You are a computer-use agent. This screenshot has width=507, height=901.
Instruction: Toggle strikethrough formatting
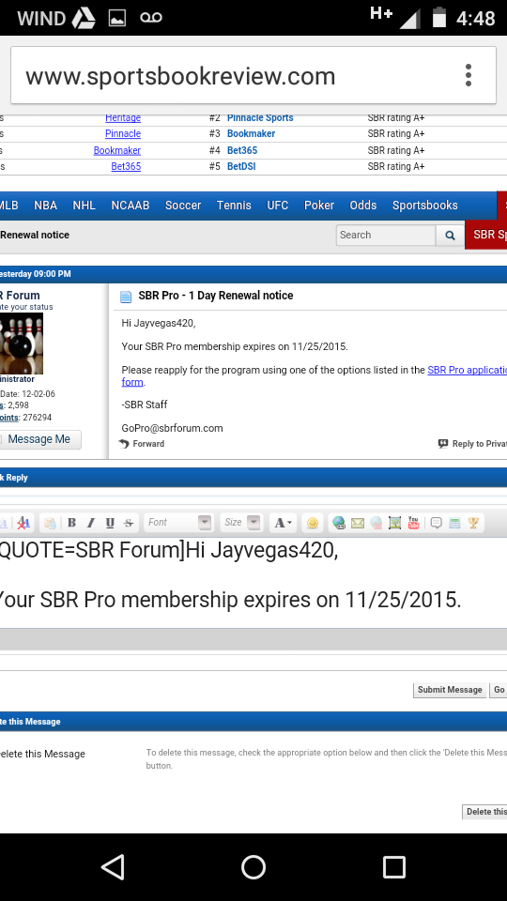(x=129, y=523)
